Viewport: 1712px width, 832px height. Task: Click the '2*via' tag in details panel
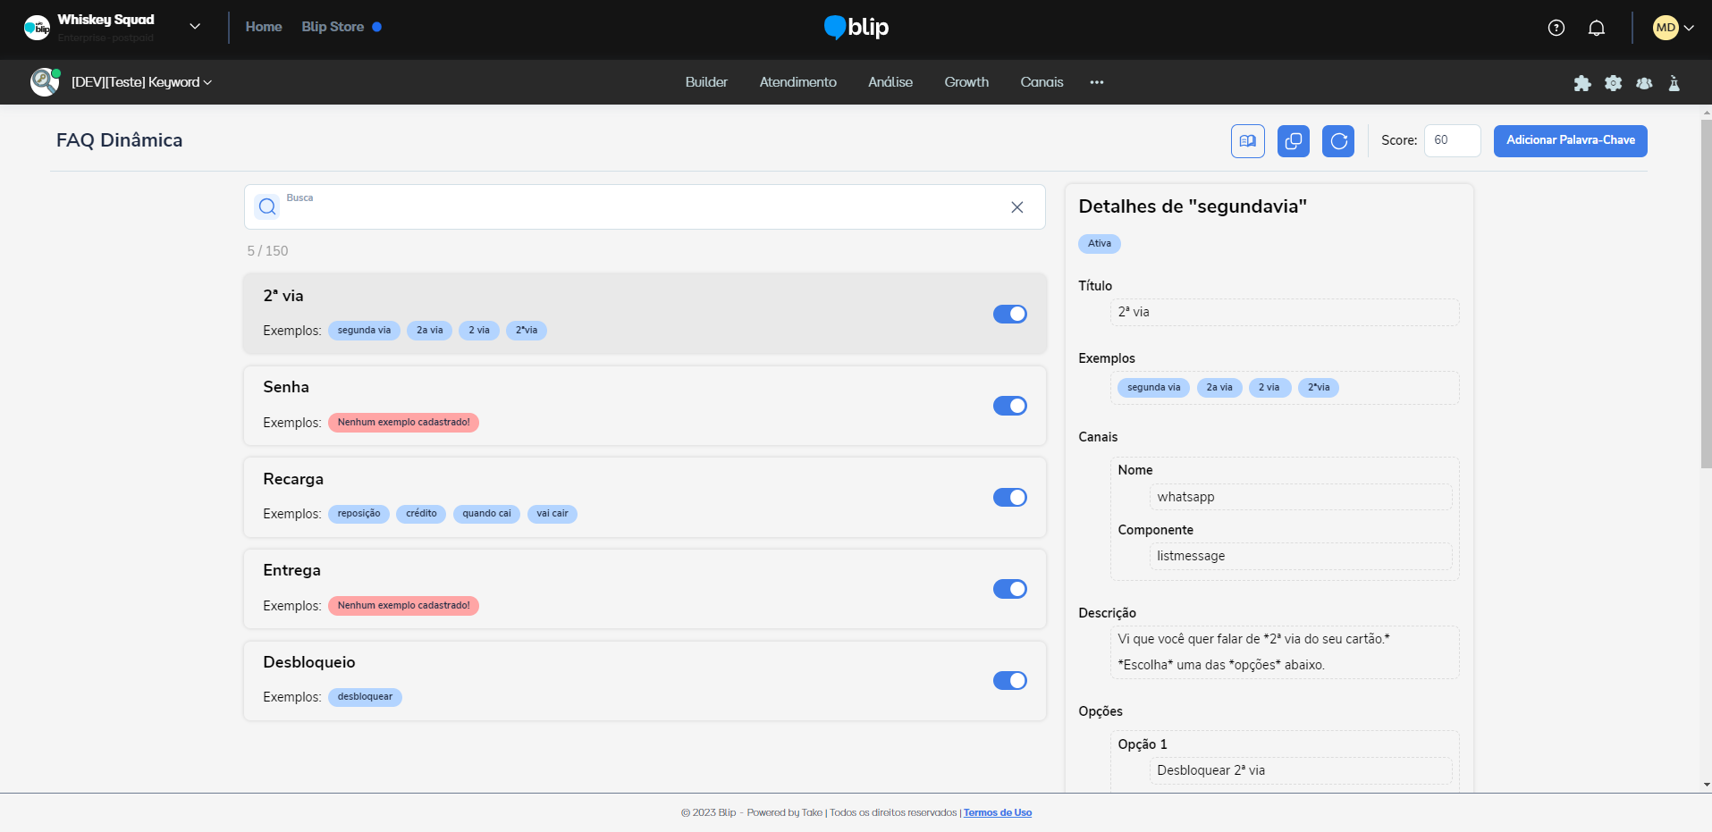(x=1319, y=388)
